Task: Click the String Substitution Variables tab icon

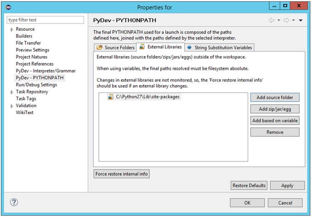Action: point(189,47)
